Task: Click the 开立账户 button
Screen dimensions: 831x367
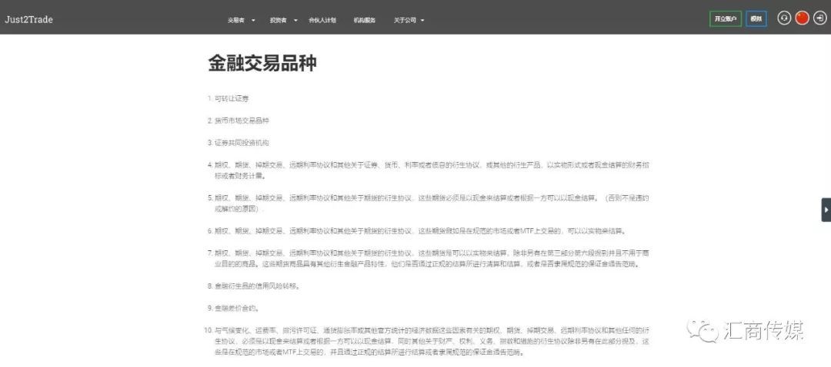Action: coord(726,18)
